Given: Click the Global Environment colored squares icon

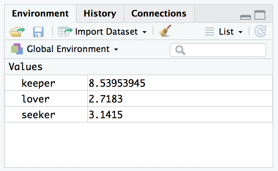Looking at the screenshot, I should click(17, 49).
